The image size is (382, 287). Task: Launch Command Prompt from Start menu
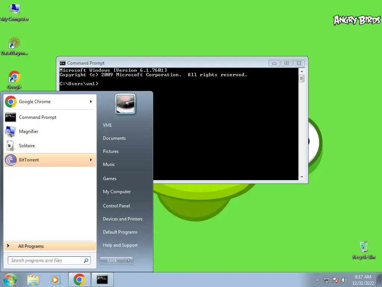click(x=50, y=117)
